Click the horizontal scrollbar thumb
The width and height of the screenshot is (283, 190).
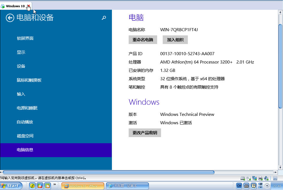109,172
